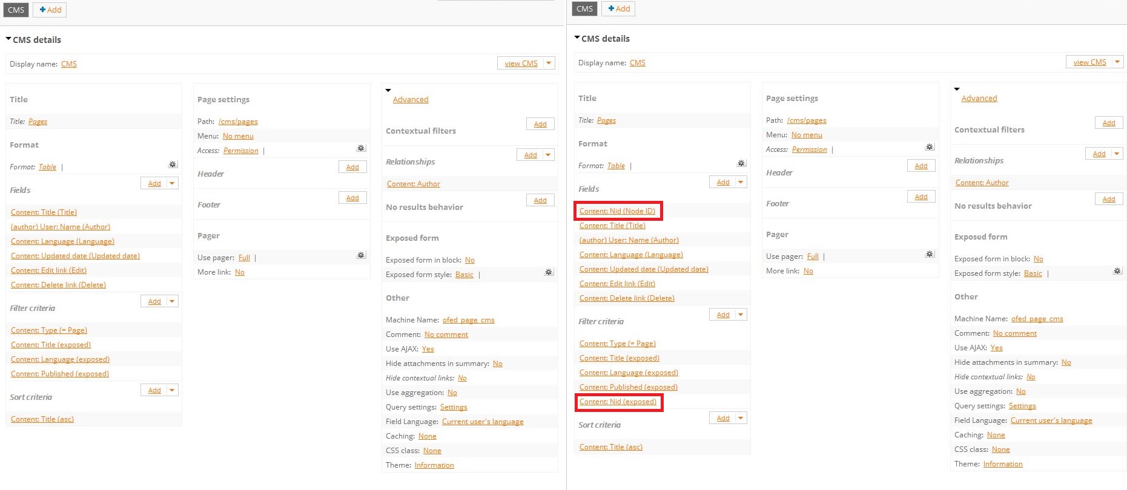Open Filter criteria Add dropdown arrow, left panel

172,301
